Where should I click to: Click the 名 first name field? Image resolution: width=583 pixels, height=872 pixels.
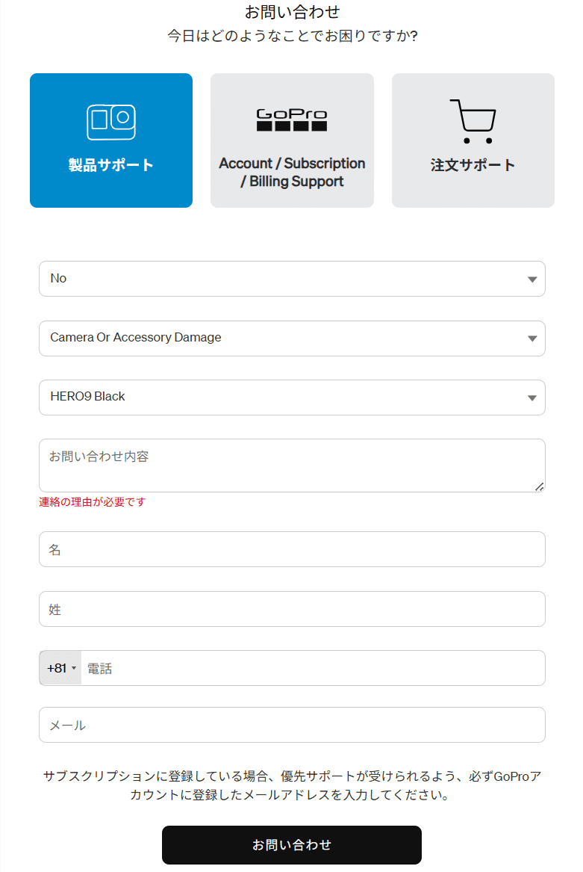pos(292,549)
